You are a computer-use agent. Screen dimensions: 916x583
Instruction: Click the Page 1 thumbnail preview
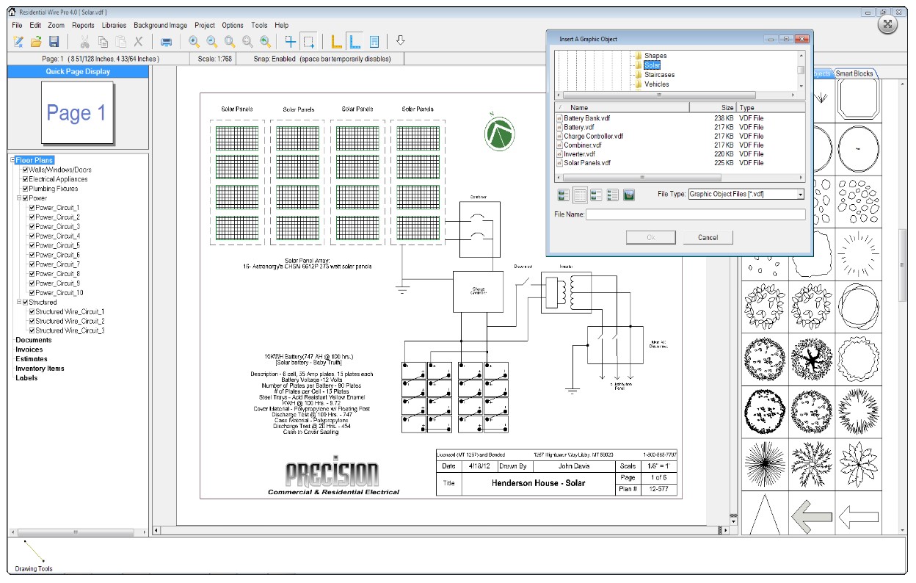click(77, 112)
